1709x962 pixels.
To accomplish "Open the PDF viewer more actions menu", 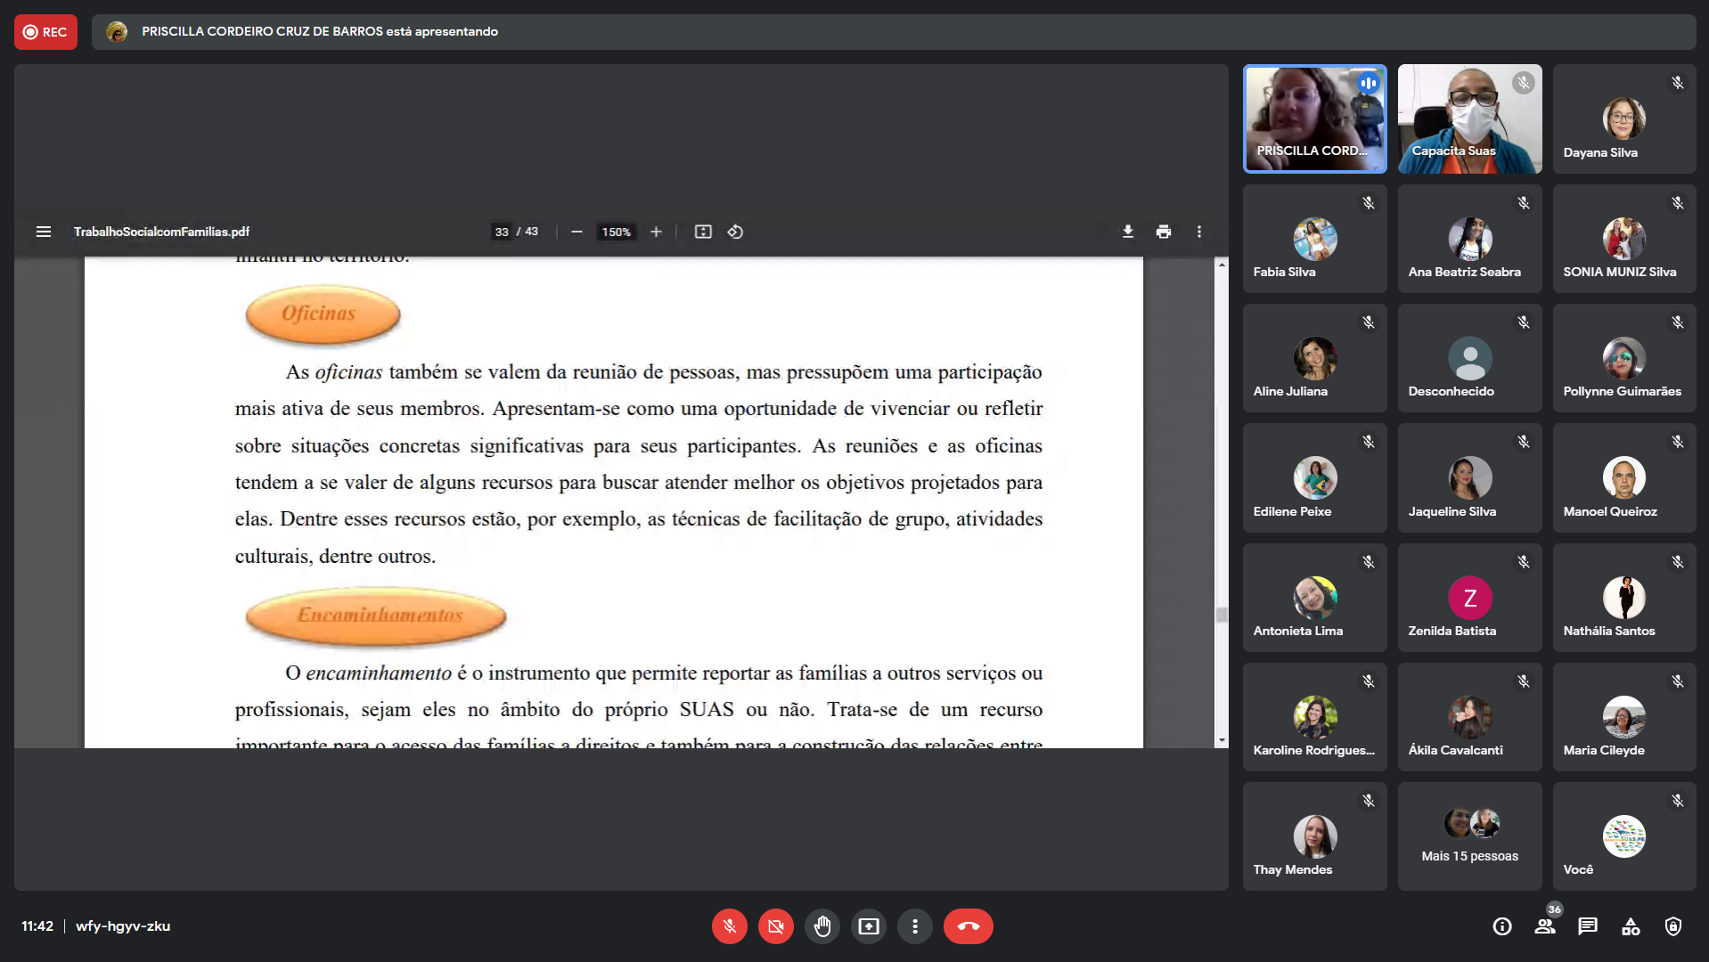I will (x=1198, y=232).
